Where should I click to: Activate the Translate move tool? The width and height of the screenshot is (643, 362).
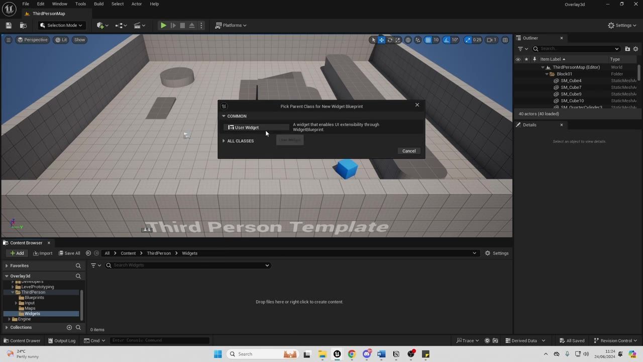(x=381, y=40)
